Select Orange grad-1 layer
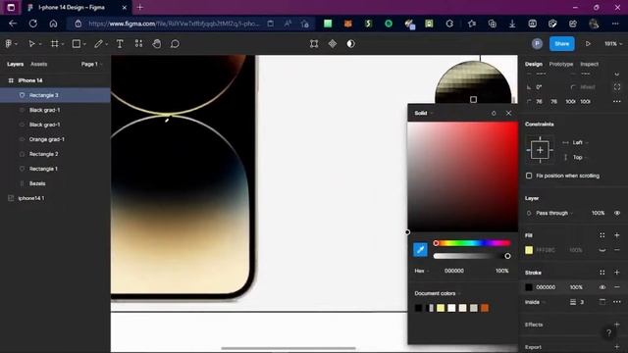Viewport: 628px width, 353px height. click(x=55, y=139)
